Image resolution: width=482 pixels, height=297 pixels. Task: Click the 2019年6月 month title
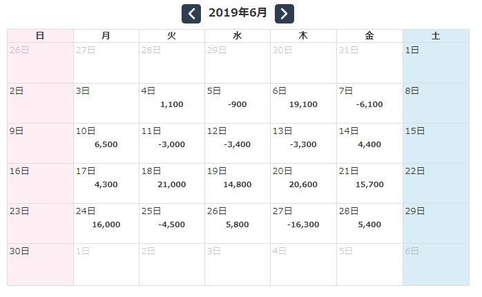point(238,13)
